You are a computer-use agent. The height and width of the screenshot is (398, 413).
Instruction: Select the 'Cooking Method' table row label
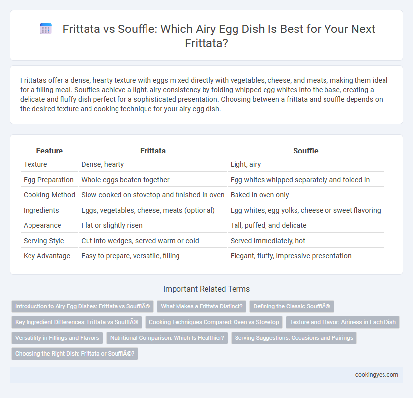pos(50,195)
